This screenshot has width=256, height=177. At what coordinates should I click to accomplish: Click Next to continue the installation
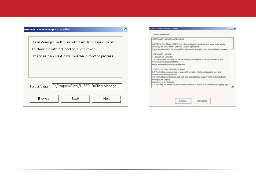[x=107, y=99]
